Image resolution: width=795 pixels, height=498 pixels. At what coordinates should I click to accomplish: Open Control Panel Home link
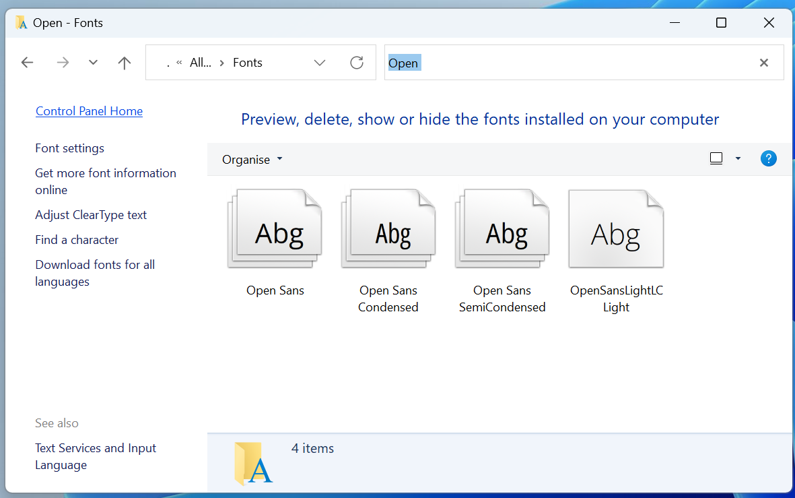[x=89, y=111]
